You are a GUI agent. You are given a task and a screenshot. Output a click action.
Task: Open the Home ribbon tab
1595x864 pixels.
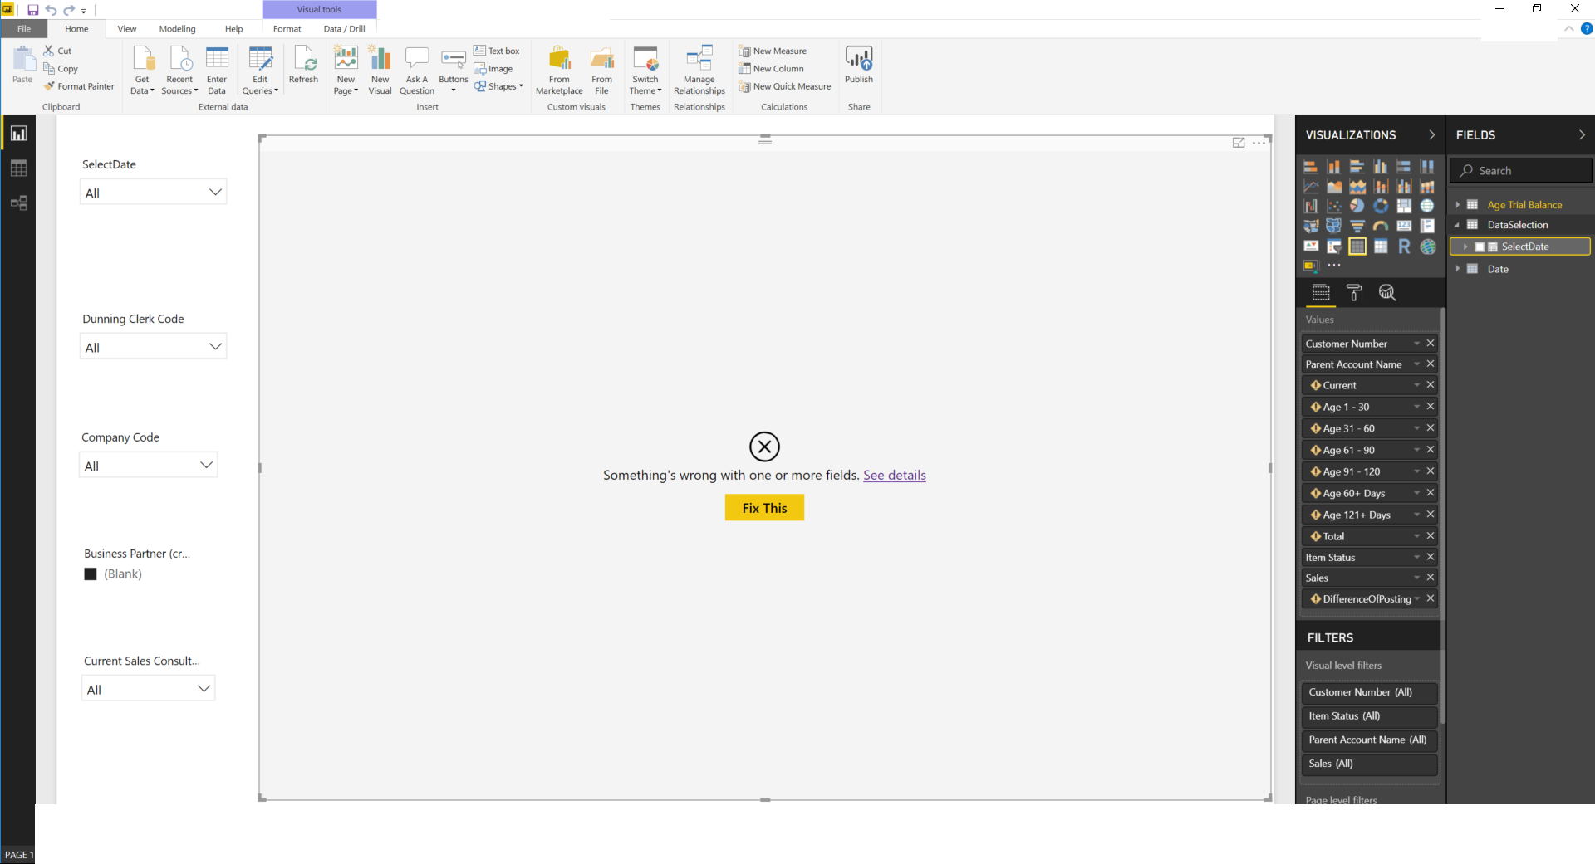pos(76,29)
